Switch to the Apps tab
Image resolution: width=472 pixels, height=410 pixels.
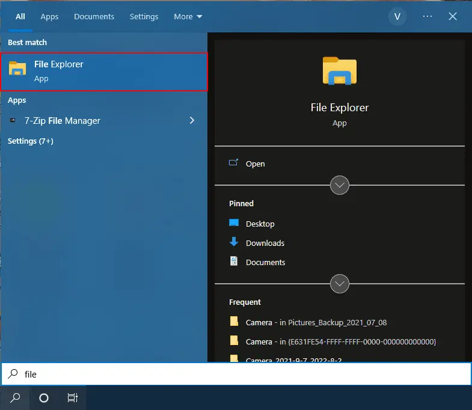(50, 17)
